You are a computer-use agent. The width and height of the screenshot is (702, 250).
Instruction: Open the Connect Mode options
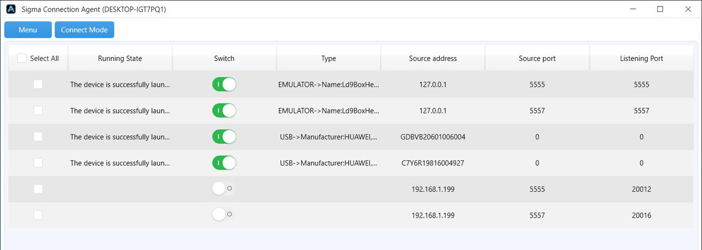84,30
